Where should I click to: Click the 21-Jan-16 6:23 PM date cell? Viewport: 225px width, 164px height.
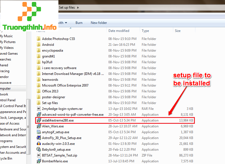click(121, 45)
